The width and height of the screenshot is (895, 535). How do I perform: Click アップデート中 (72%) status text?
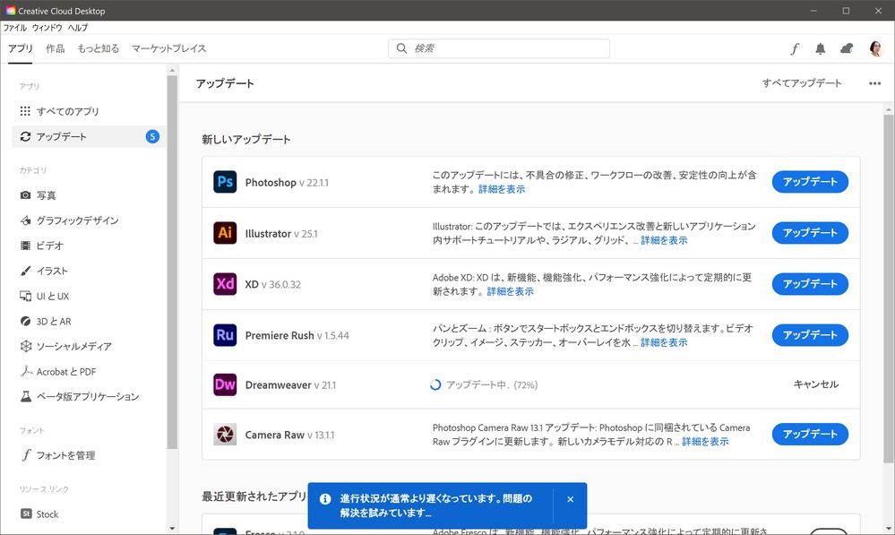pos(492,384)
